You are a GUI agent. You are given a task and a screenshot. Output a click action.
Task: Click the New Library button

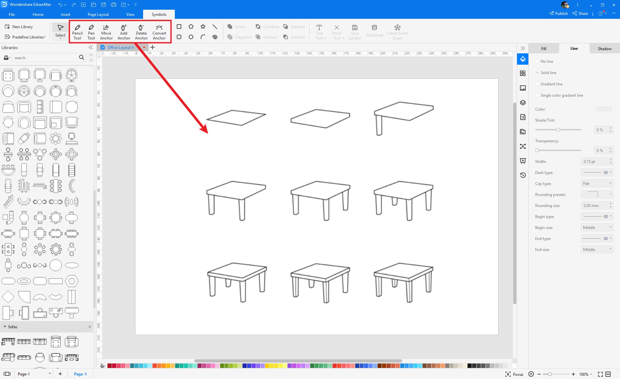22,27
